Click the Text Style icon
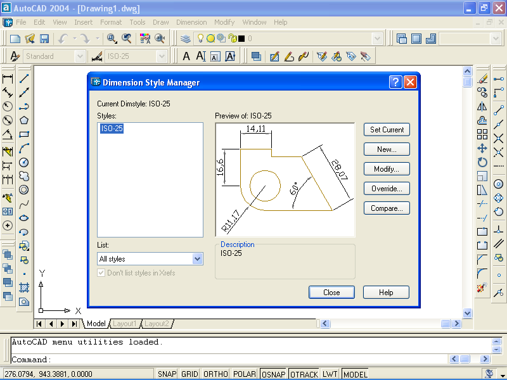The width and height of the screenshot is (507, 380). point(15,56)
